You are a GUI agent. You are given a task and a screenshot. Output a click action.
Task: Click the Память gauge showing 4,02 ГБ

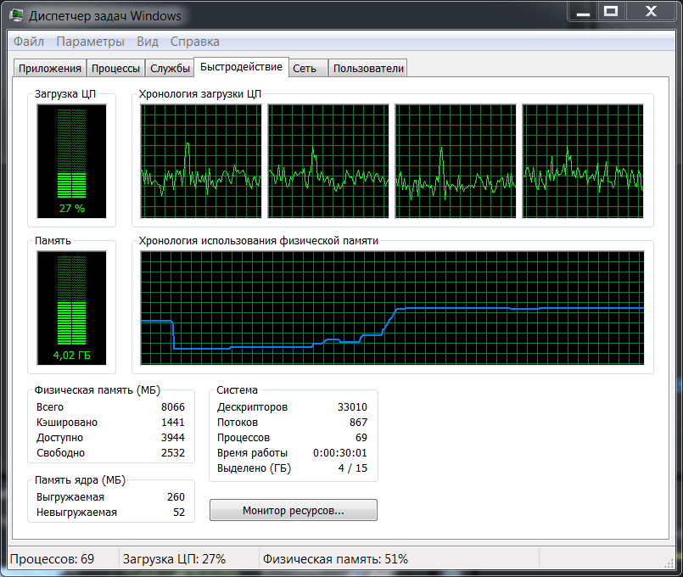(x=71, y=307)
